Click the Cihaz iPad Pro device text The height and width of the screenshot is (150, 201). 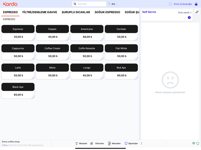coord(23,145)
